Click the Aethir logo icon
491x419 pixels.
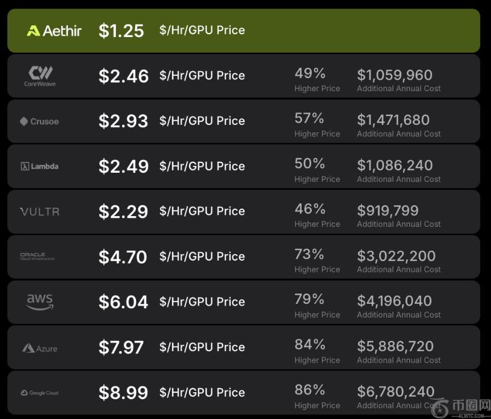(x=33, y=31)
